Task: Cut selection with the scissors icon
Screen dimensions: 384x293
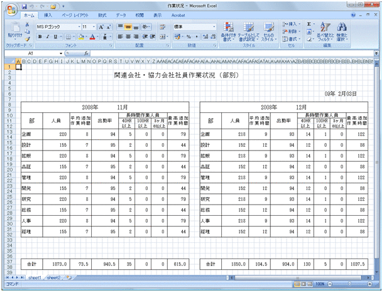Action: 28,24
